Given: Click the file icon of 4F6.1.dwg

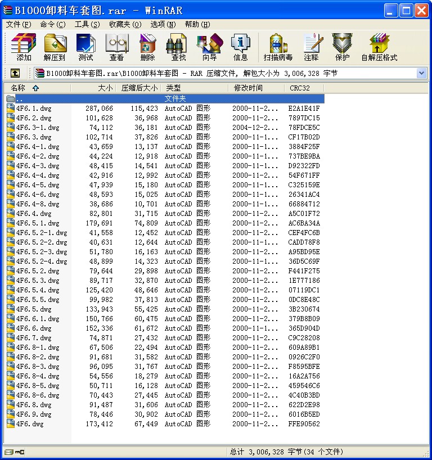Looking at the screenshot, I should (11, 108).
